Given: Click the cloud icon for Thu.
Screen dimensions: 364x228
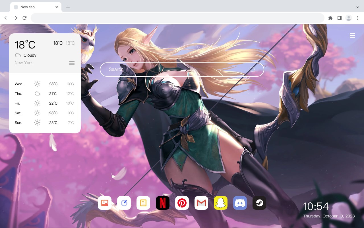Looking at the screenshot, I should click(x=37, y=93).
